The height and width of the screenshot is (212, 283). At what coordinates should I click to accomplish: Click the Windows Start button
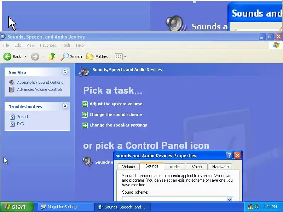point(17,207)
